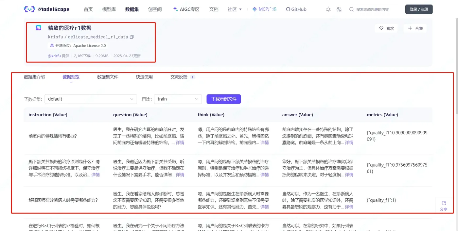This screenshot has height=231, width=458.
Task: Expand the 社区 menu
Action: coord(235,9)
